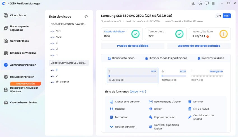Image resolution: width=238 pixels, height=137 pixels.
Task: Click Prueba de estabilidad button
Action: pos(133,46)
